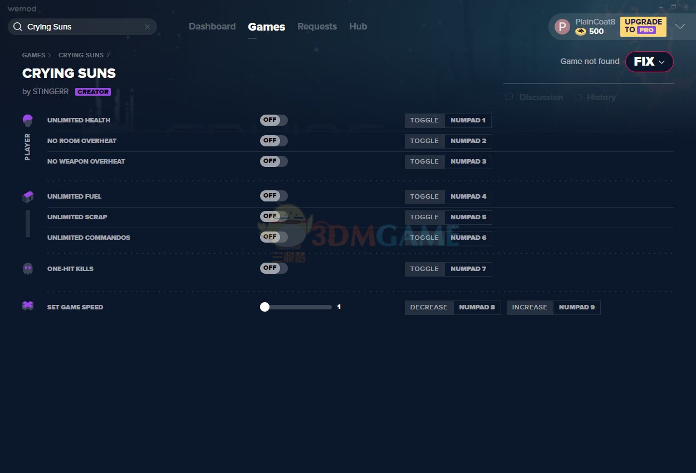Edit No Weapon Overheat NUMPAD 3 hotkey
This screenshot has height=473, width=696.
coord(468,161)
